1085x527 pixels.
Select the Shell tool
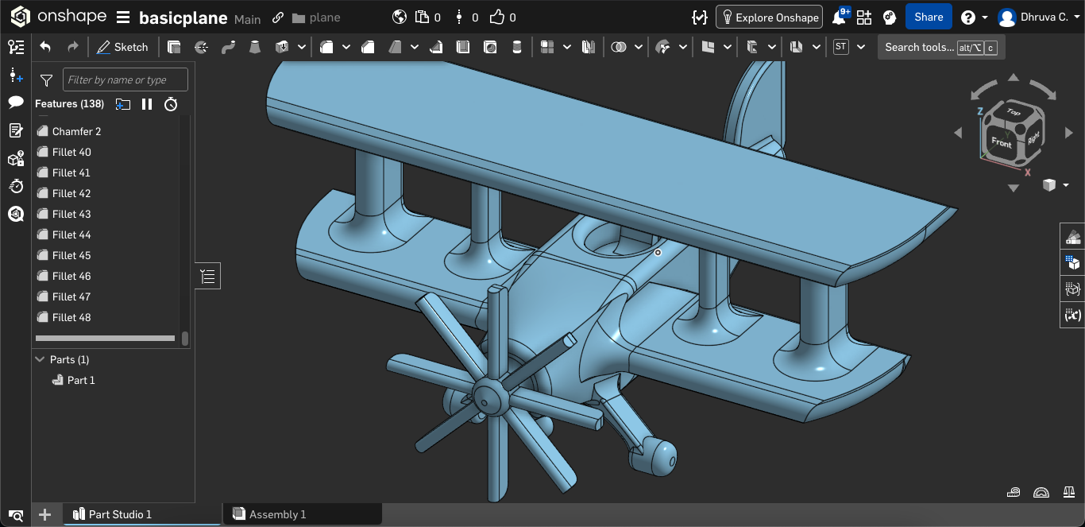[x=463, y=47]
